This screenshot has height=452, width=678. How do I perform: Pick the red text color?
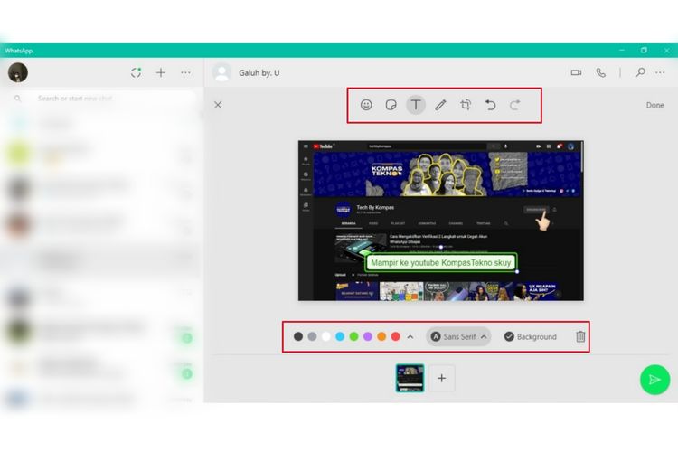[395, 336]
